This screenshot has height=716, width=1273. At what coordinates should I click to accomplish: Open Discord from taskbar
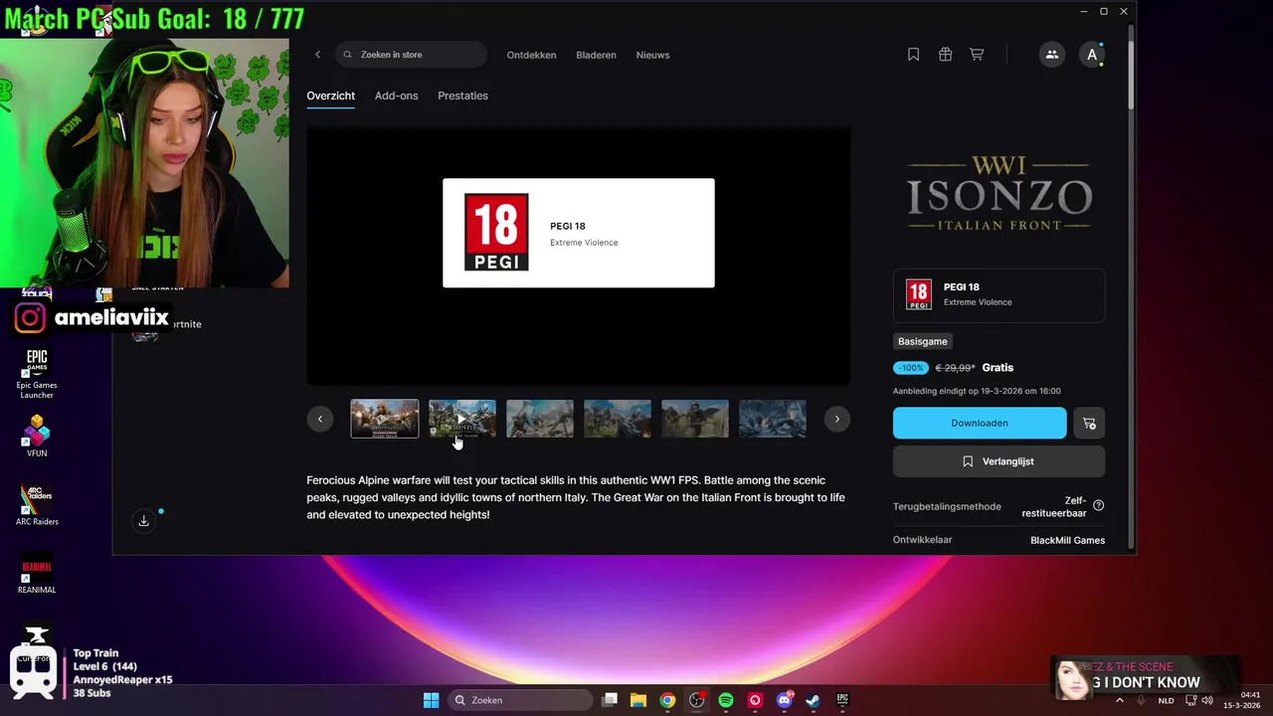[784, 700]
